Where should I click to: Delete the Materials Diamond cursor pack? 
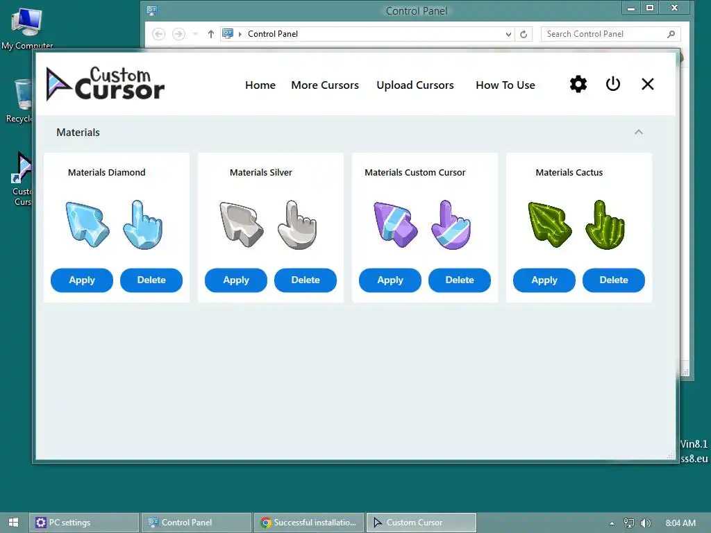(151, 280)
